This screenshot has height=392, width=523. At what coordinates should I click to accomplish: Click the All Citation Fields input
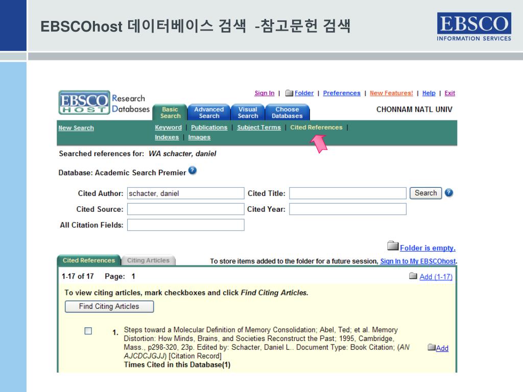(186, 225)
